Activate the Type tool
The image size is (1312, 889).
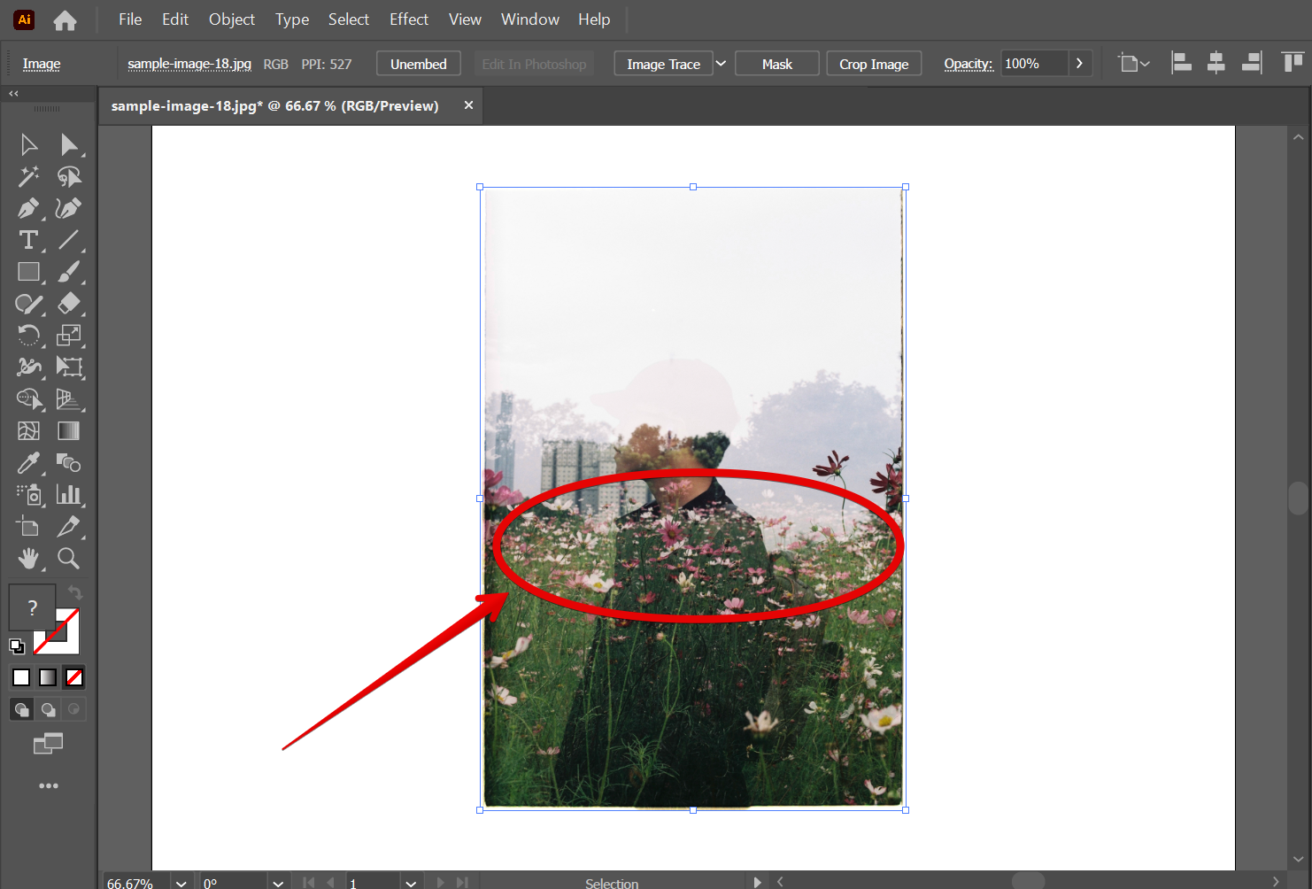[x=28, y=240]
